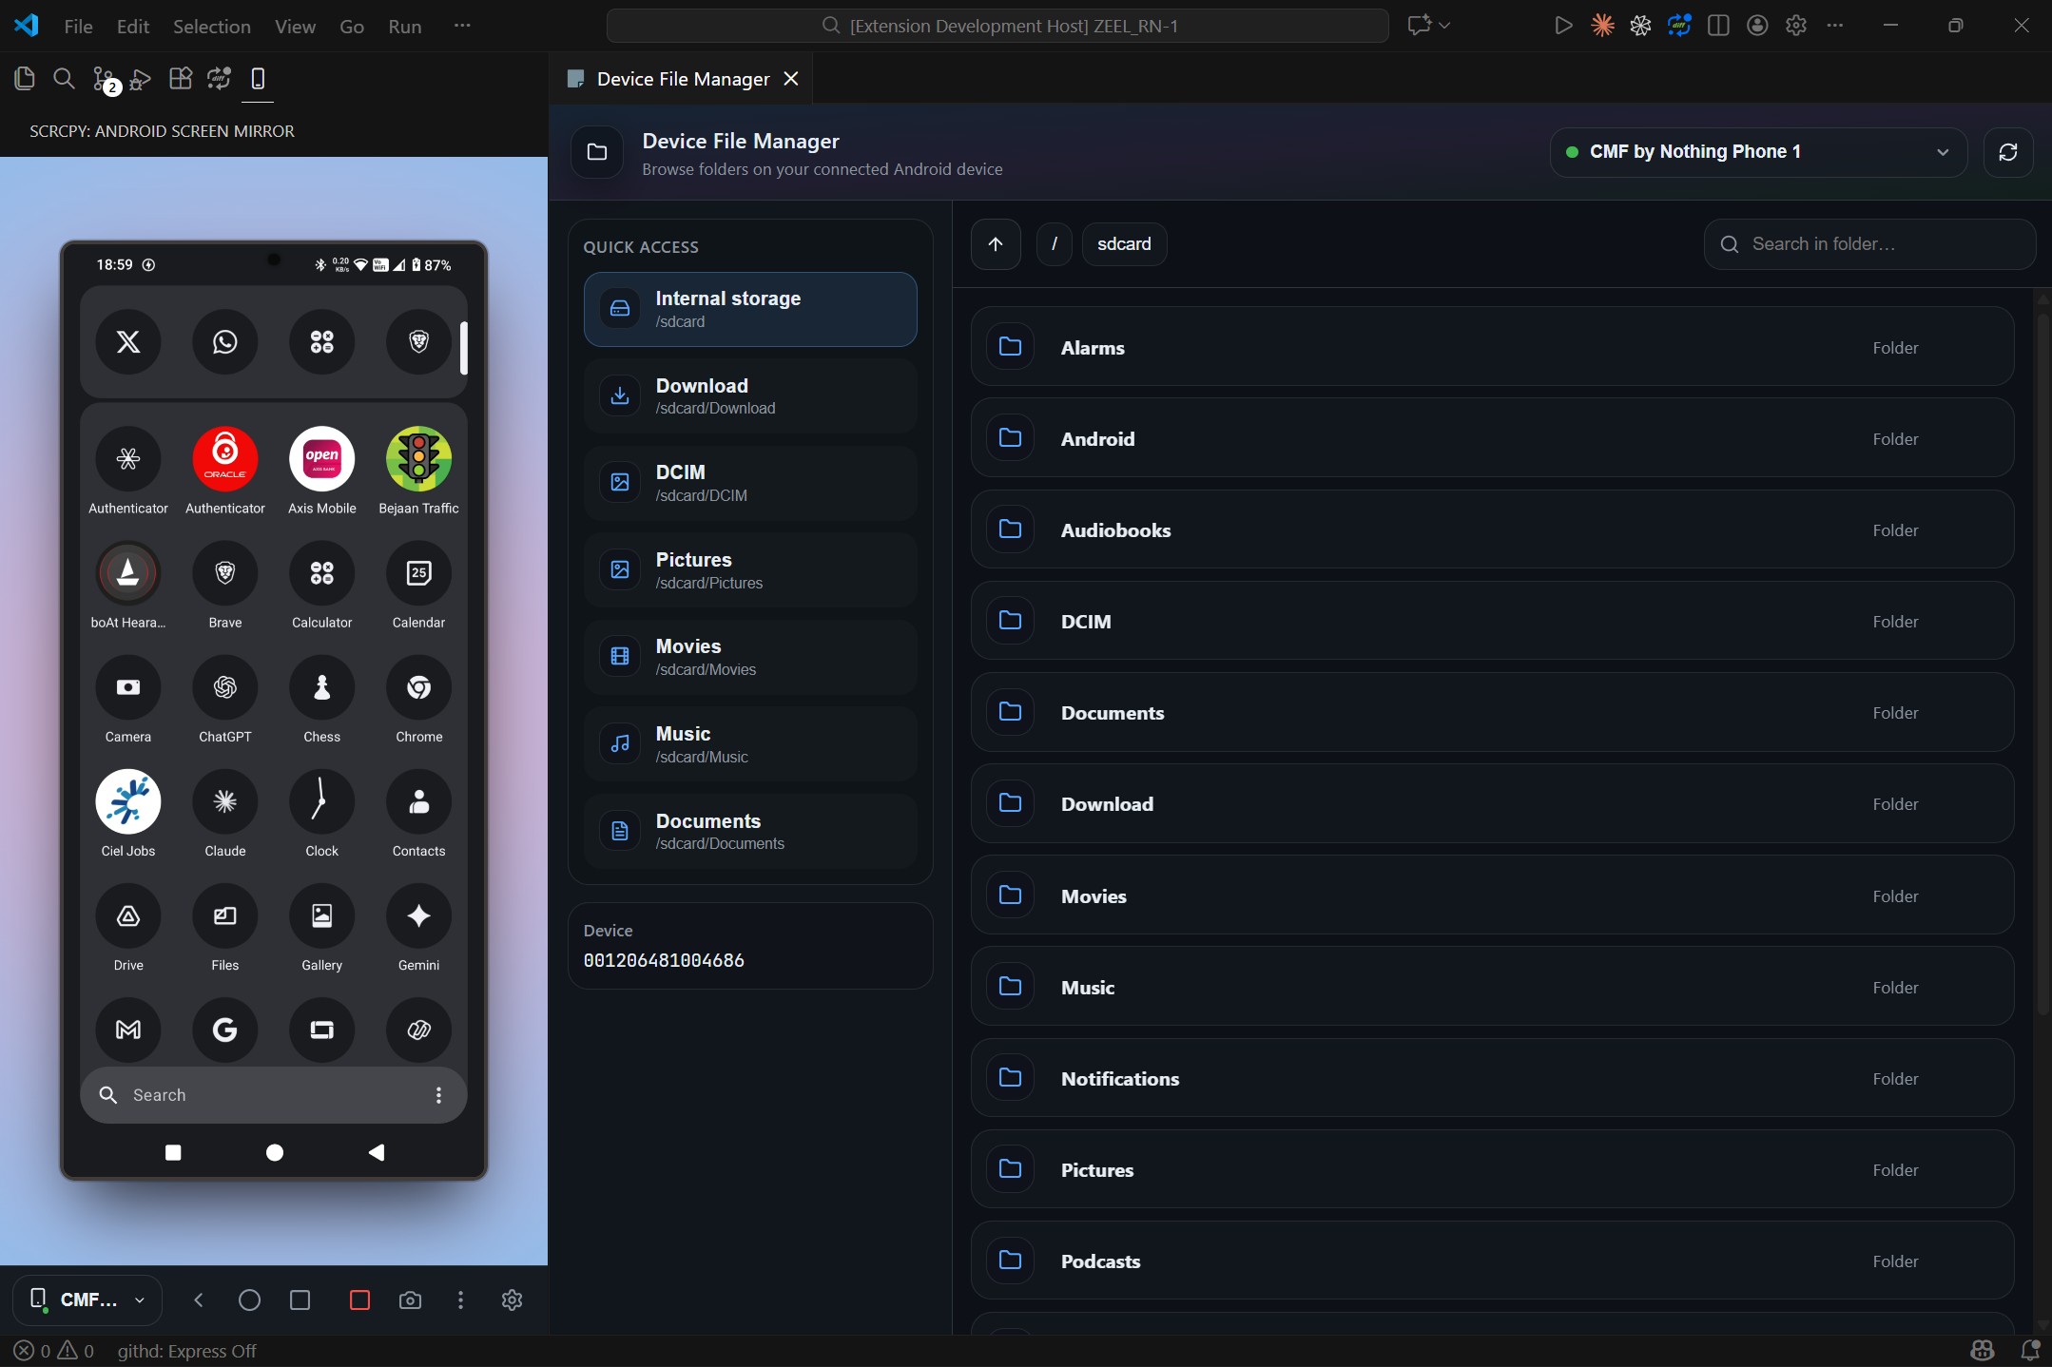The height and width of the screenshot is (1367, 2052).
Task: Open the CMF device selector in bottom bar
Action: (87, 1300)
